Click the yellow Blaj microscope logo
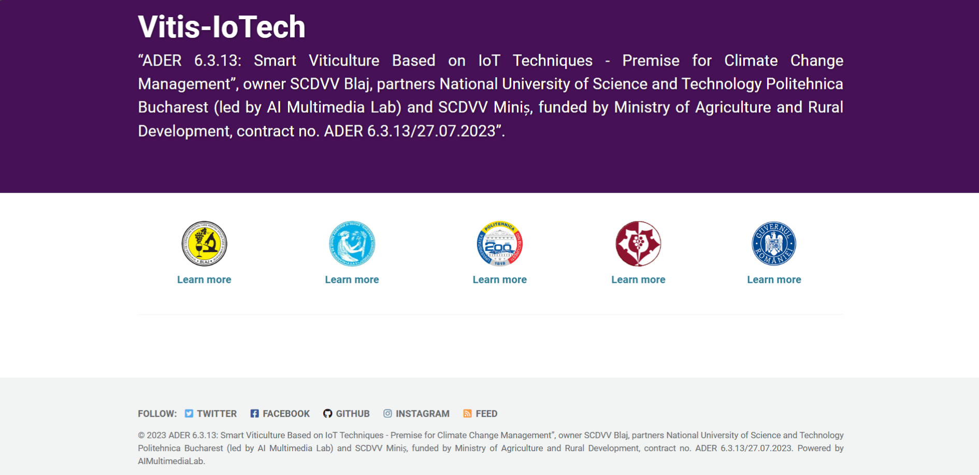This screenshot has width=979, height=475. click(204, 244)
